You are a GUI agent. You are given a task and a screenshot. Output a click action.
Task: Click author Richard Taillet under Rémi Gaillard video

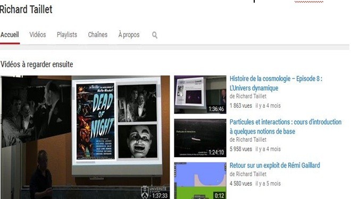pos(251,174)
